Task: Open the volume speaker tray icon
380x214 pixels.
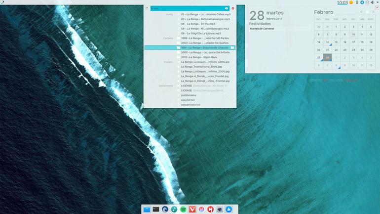Action: click(372, 2)
